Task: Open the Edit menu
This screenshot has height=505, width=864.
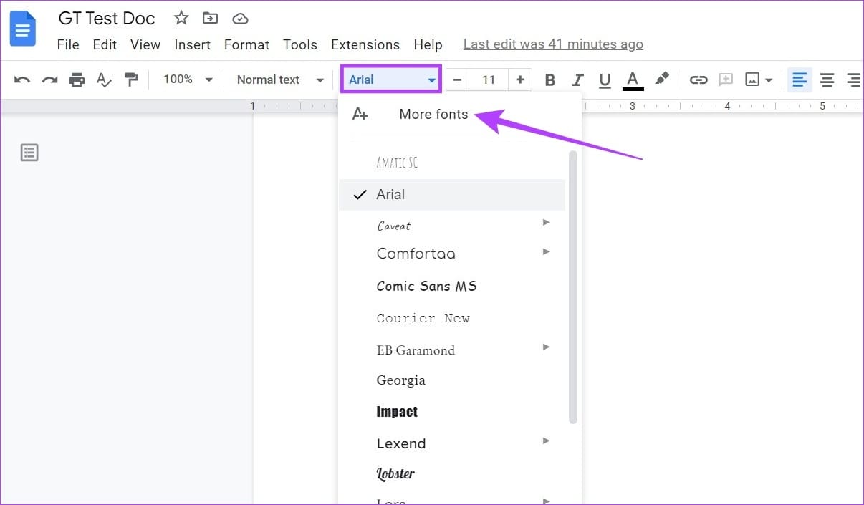Action: 105,44
